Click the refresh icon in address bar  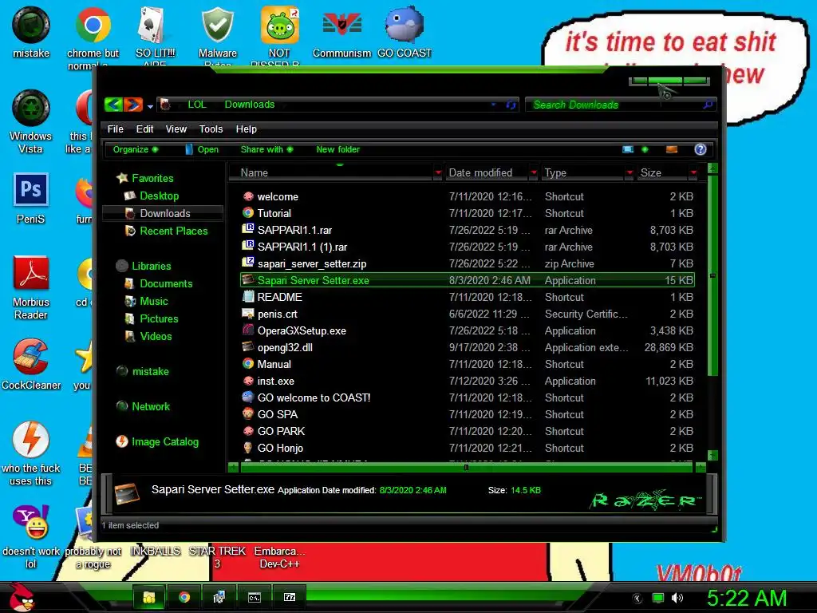coord(511,105)
